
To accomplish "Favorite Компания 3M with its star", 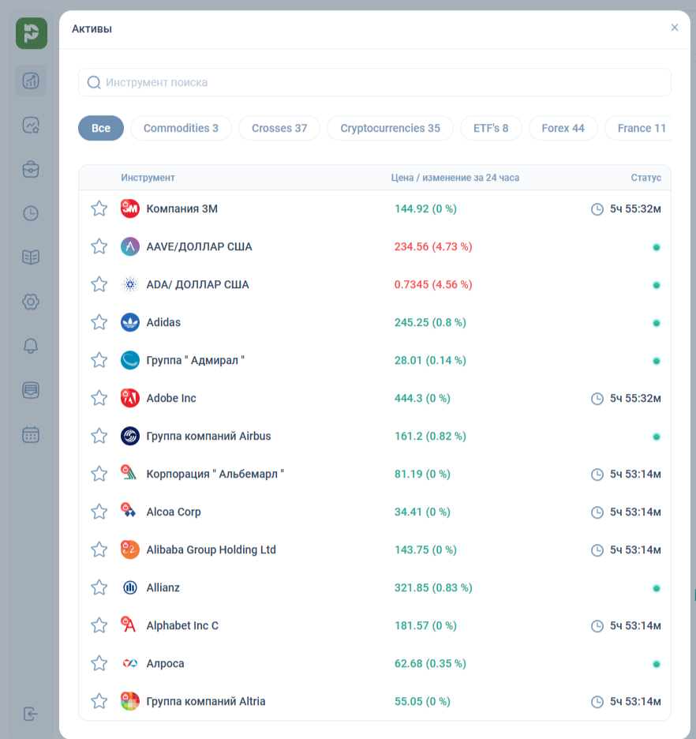I will point(99,208).
